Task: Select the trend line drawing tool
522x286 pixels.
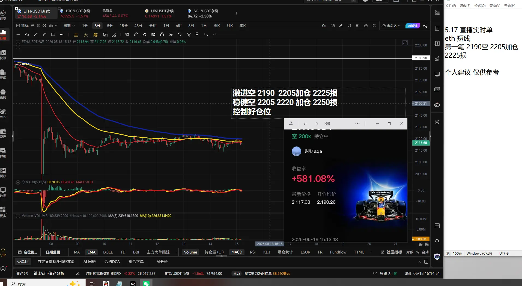Action: (x=36, y=34)
